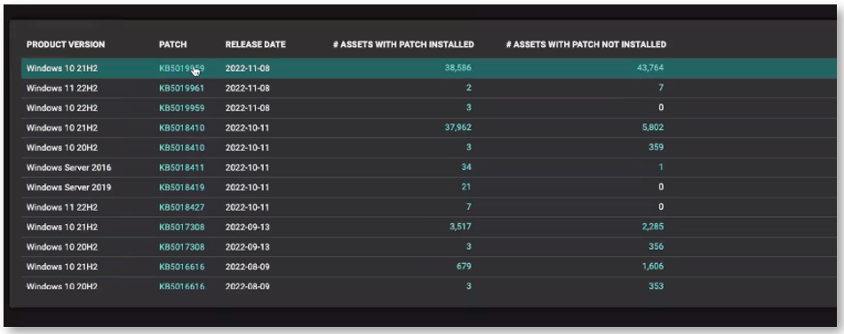Open the 3,517 installed assets count

[460, 227]
